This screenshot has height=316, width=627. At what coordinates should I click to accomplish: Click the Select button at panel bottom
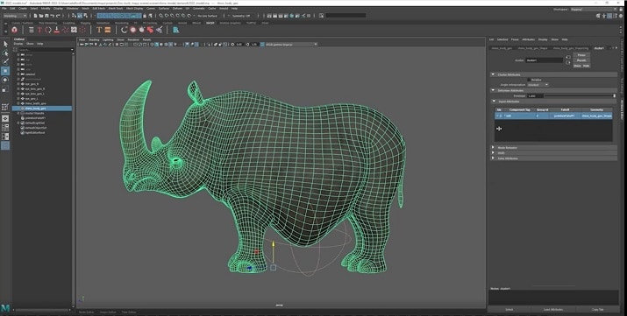pyautogui.click(x=509, y=310)
